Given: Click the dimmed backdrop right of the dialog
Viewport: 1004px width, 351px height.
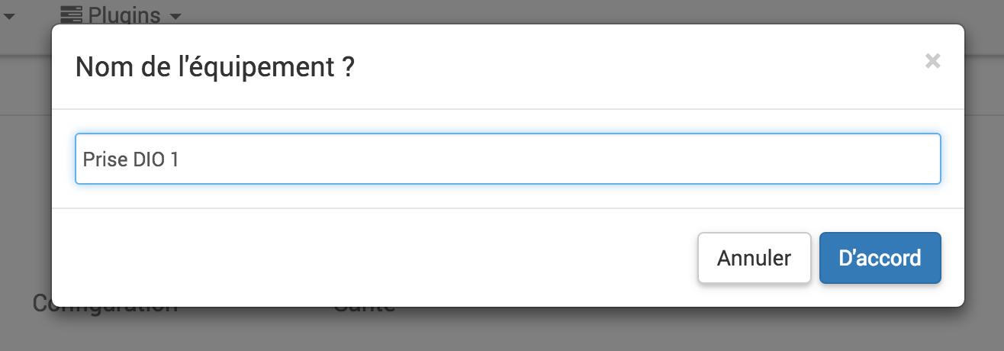Looking at the screenshot, I should [x=985, y=191].
